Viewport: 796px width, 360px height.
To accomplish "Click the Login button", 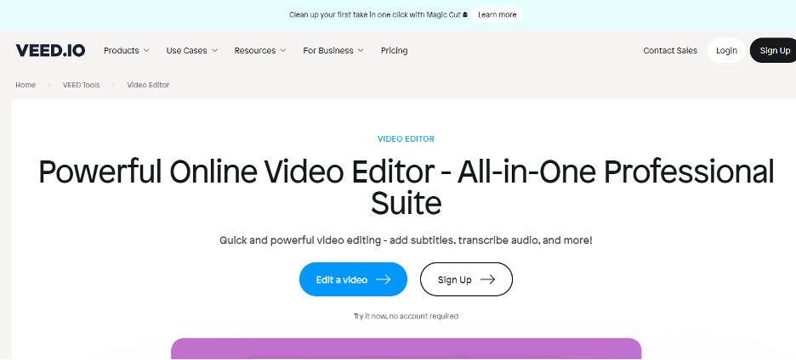I will click(x=726, y=51).
